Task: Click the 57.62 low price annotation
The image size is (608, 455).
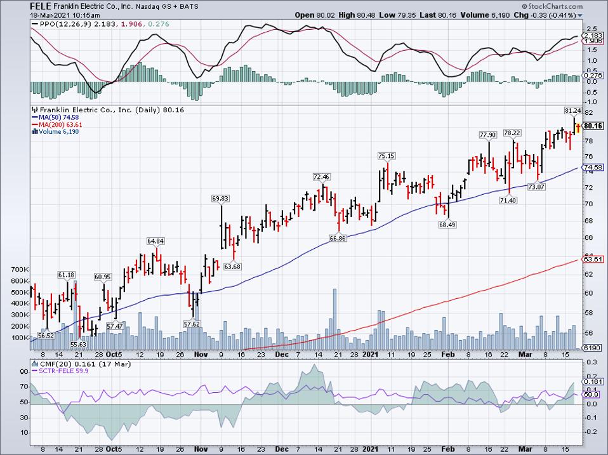Action: point(192,324)
